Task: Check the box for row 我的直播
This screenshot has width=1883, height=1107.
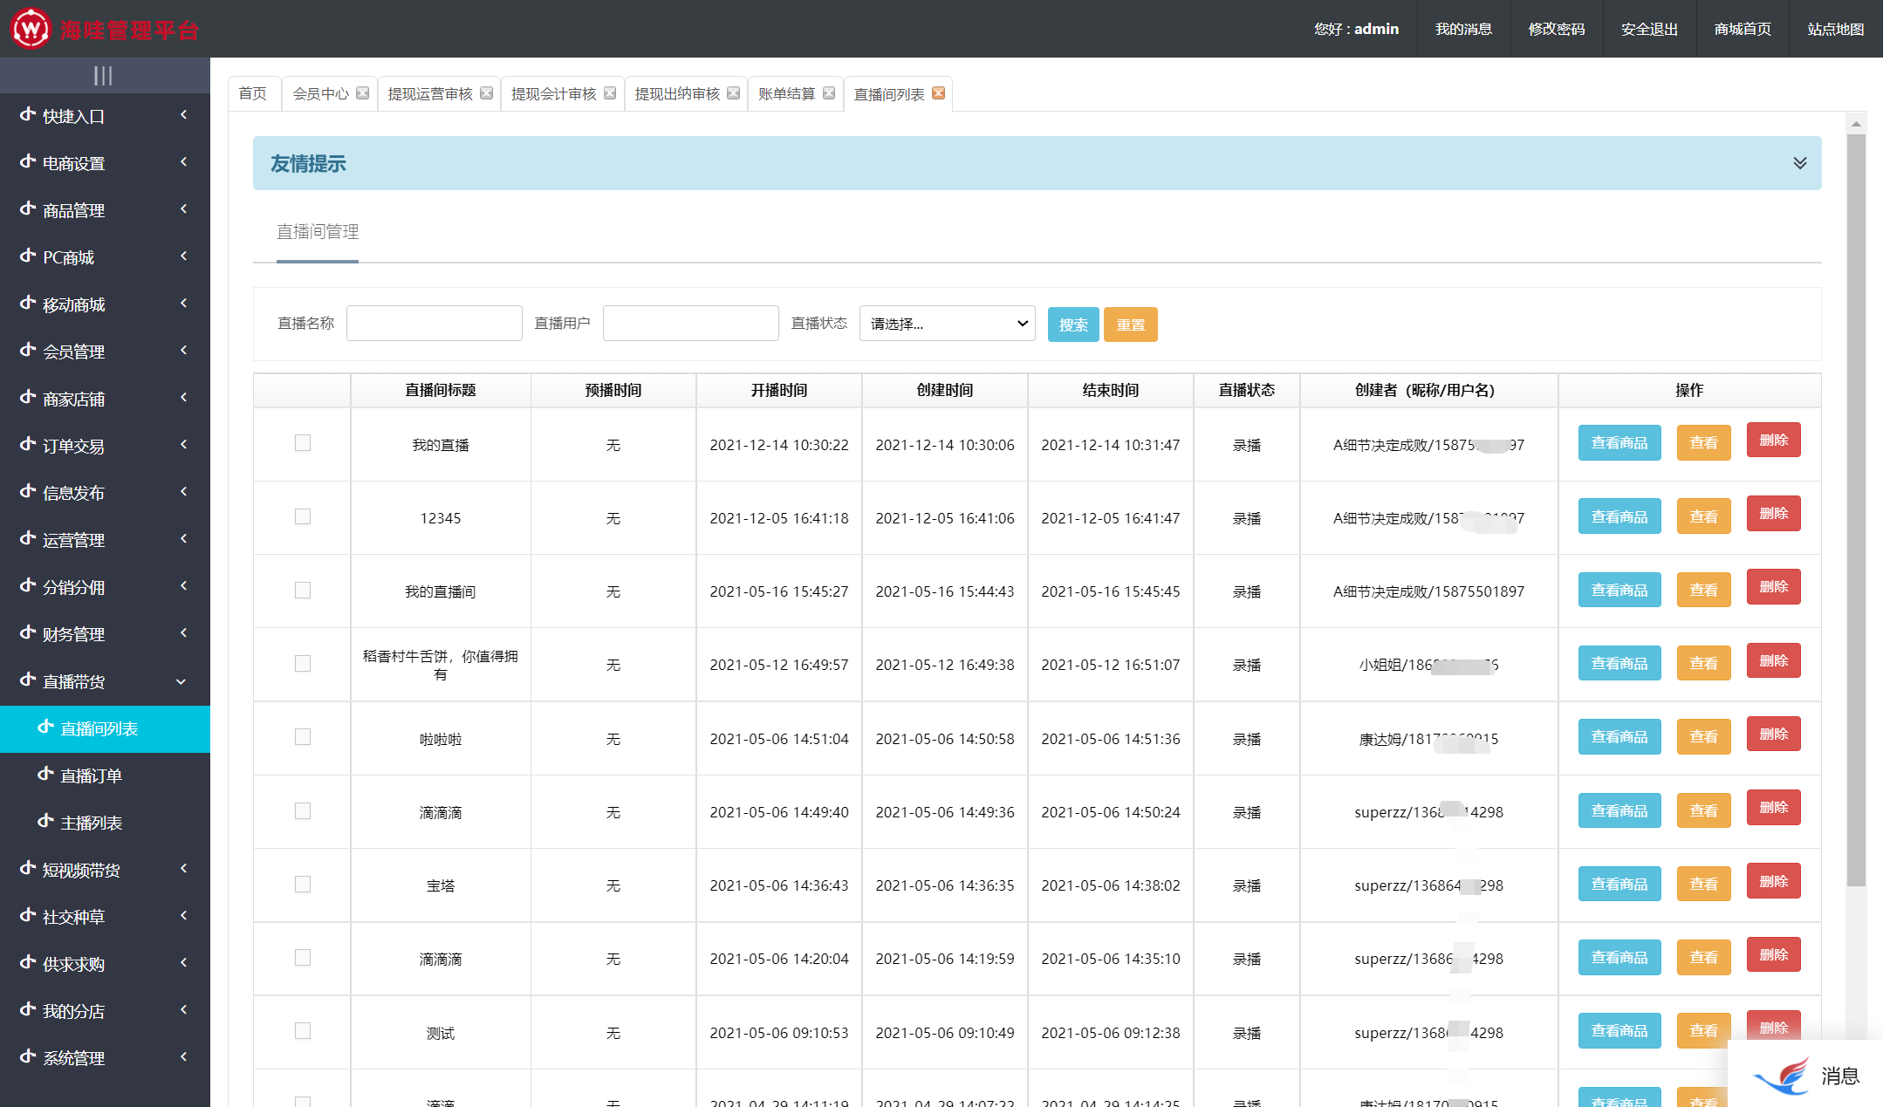Action: click(x=303, y=443)
